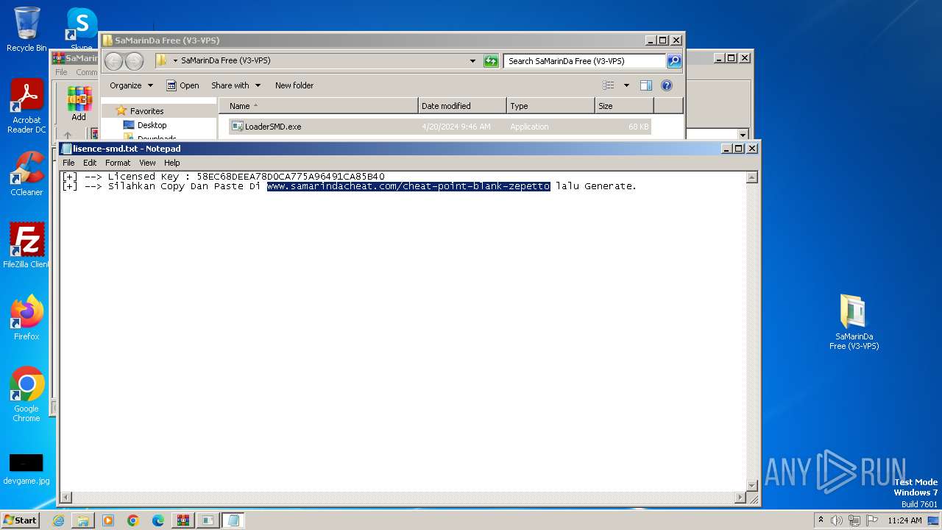942x530 pixels.
Task: Switch to WinRAR taskbar button
Action: coord(183,520)
